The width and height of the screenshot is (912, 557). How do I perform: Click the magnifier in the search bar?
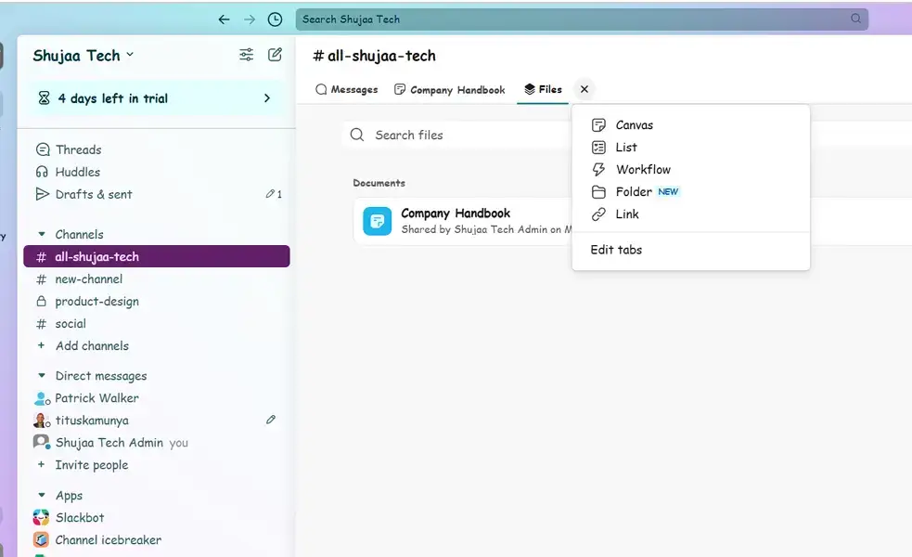point(855,19)
